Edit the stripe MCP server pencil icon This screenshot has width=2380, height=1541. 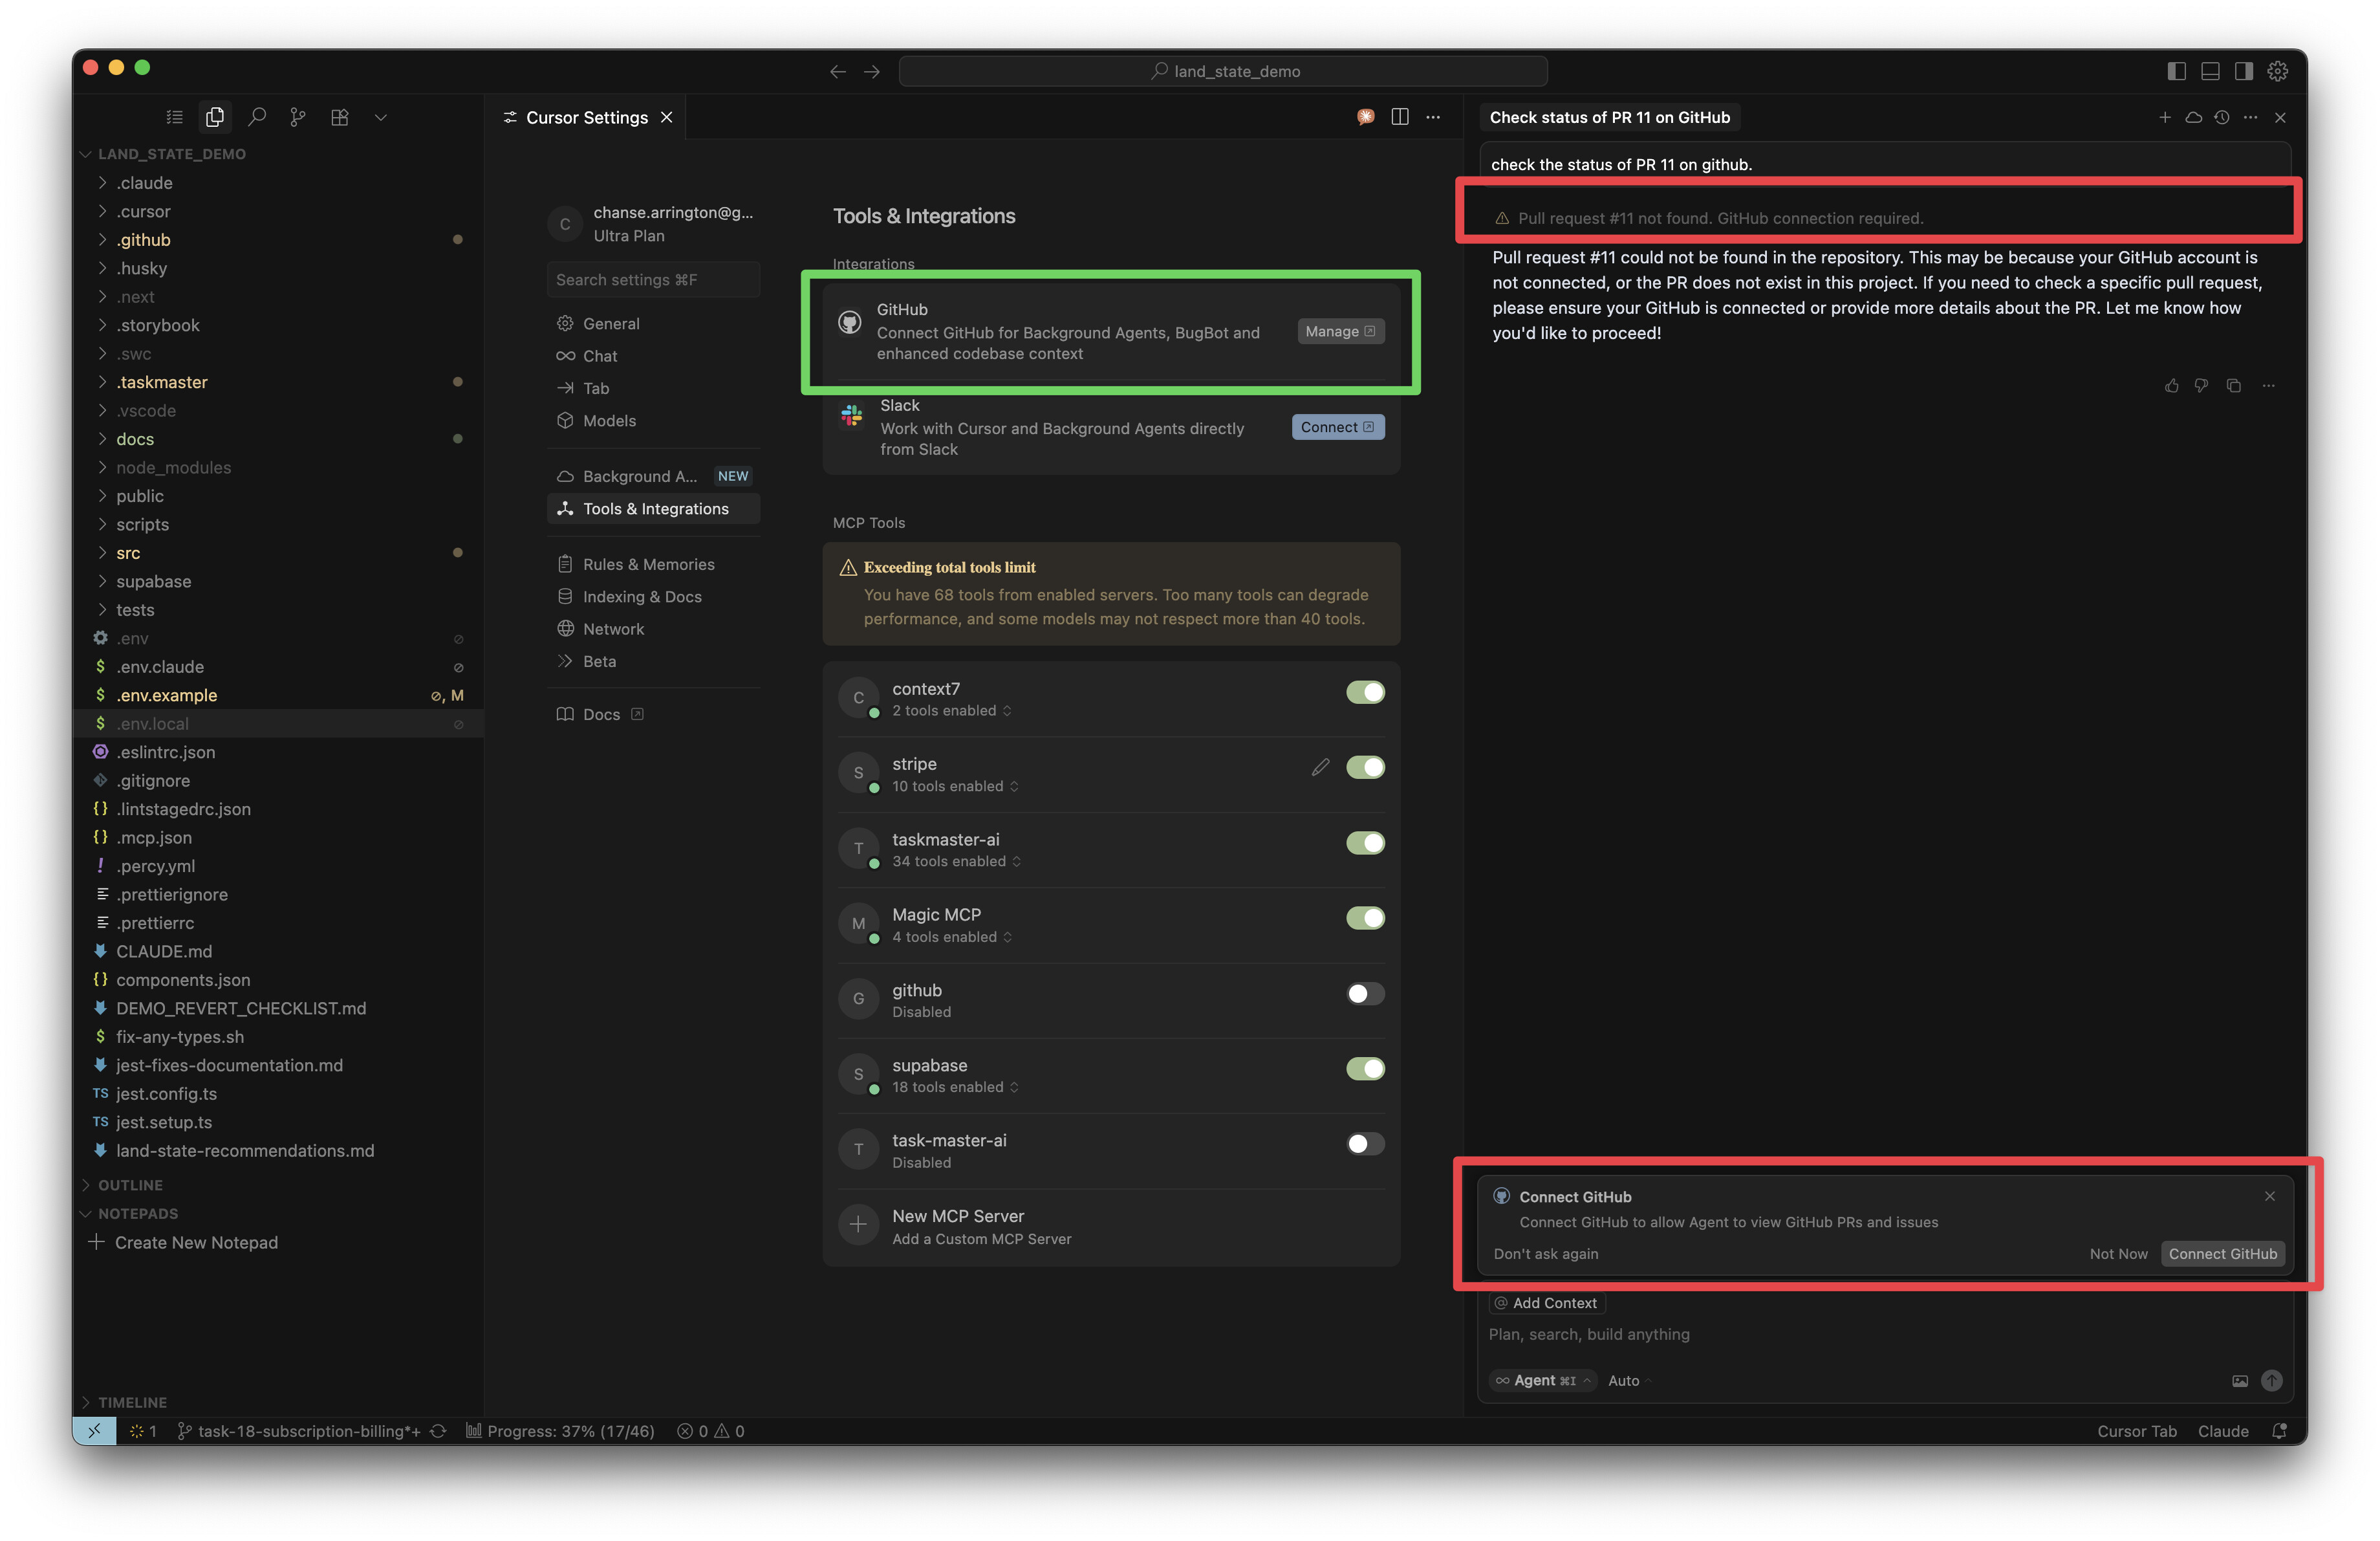(x=1320, y=767)
